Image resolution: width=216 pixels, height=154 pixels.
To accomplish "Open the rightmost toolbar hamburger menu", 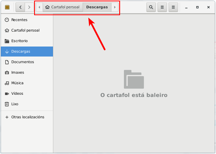I will coord(173,7).
